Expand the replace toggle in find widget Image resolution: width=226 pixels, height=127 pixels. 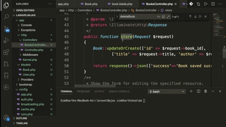[117, 17]
